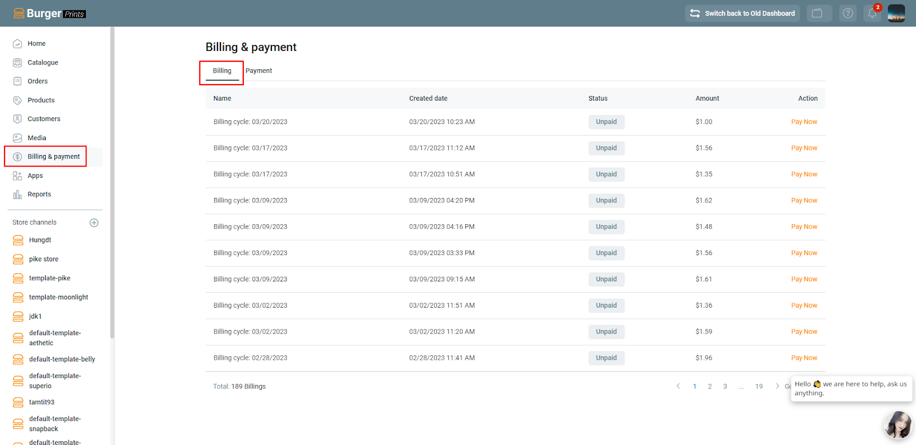The height and width of the screenshot is (445, 916).
Task: Open the default-template-snapback store channel
Action: click(x=55, y=424)
